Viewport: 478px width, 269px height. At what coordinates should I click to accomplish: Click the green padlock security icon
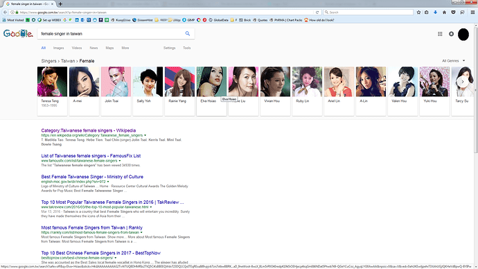click(17, 12)
